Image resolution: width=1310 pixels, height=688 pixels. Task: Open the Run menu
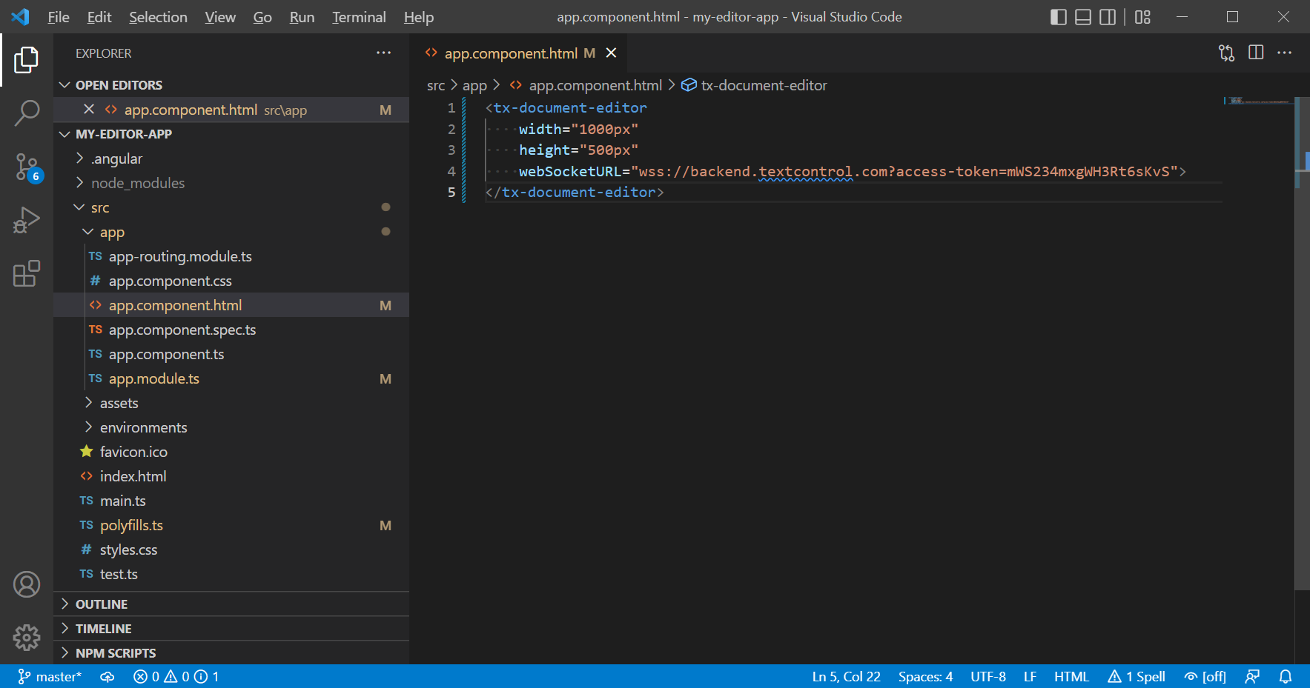(302, 17)
